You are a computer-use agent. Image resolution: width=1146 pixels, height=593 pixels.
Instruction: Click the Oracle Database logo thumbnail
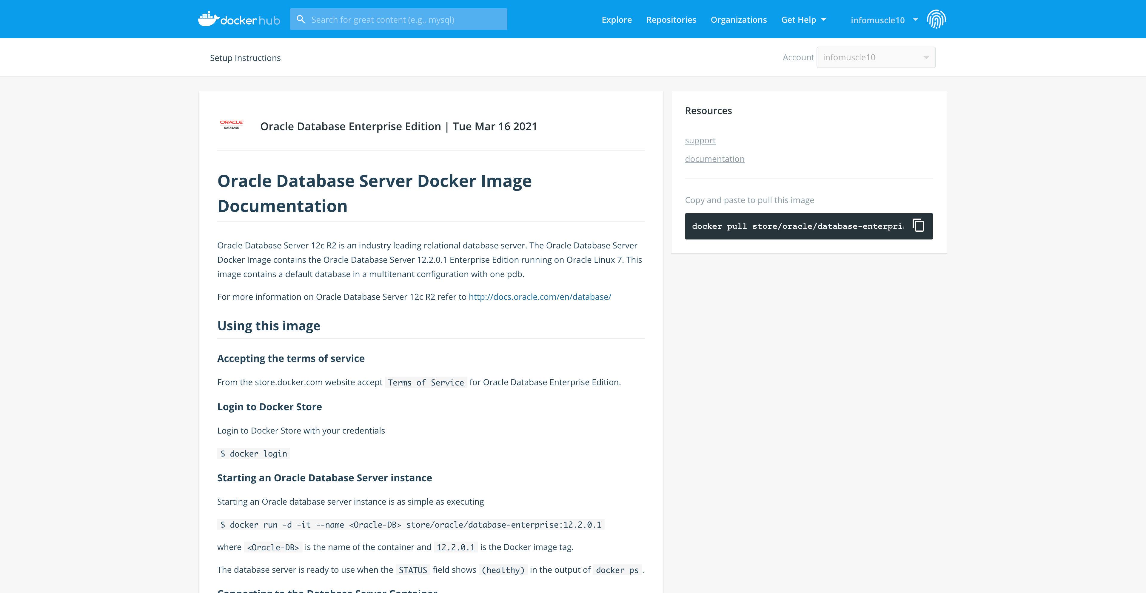(231, 125)
